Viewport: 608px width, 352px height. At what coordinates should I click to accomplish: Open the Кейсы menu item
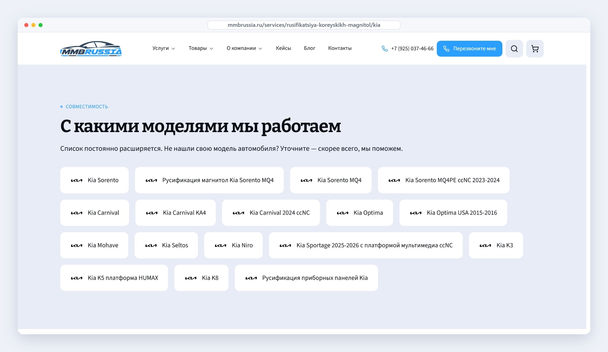pyautogui.click(x=283, y=48)
